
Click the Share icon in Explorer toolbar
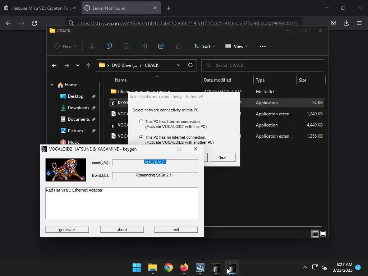pos(161,46)
